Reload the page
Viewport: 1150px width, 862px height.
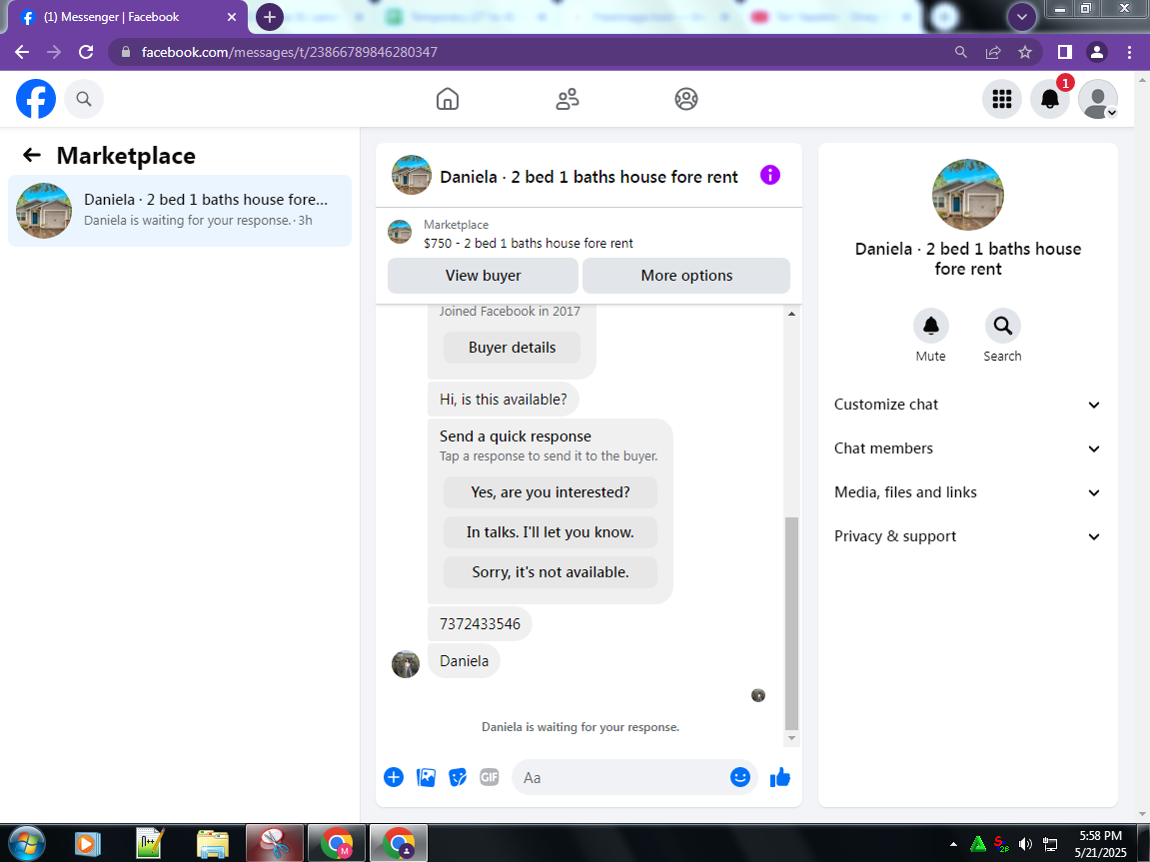[x=86, y=52]
